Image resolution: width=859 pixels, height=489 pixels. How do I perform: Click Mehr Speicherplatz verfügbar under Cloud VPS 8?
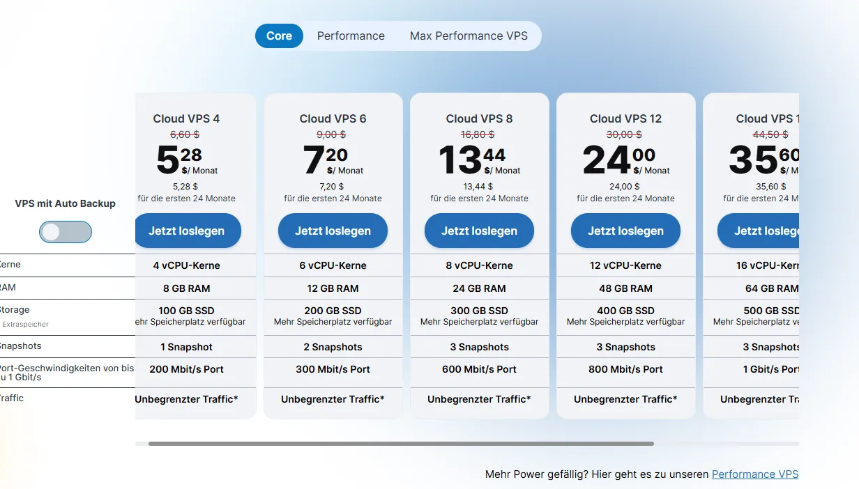[x=479, y=322]
